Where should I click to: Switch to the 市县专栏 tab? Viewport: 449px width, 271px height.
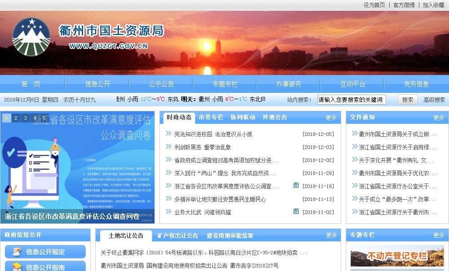[x=211, y=118]
